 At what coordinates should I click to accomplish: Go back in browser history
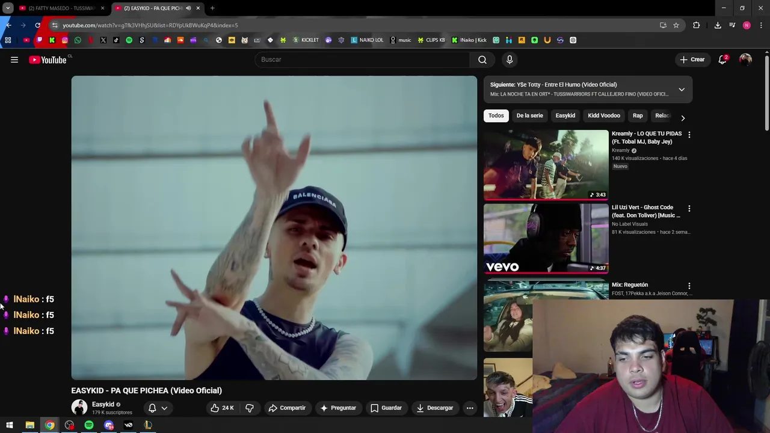pos(8,25)
